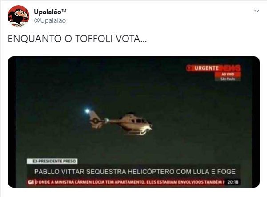Screen dimensions: 268x197
Task: Click the red scrolling news ticker text
Action: tap(129, 182)
